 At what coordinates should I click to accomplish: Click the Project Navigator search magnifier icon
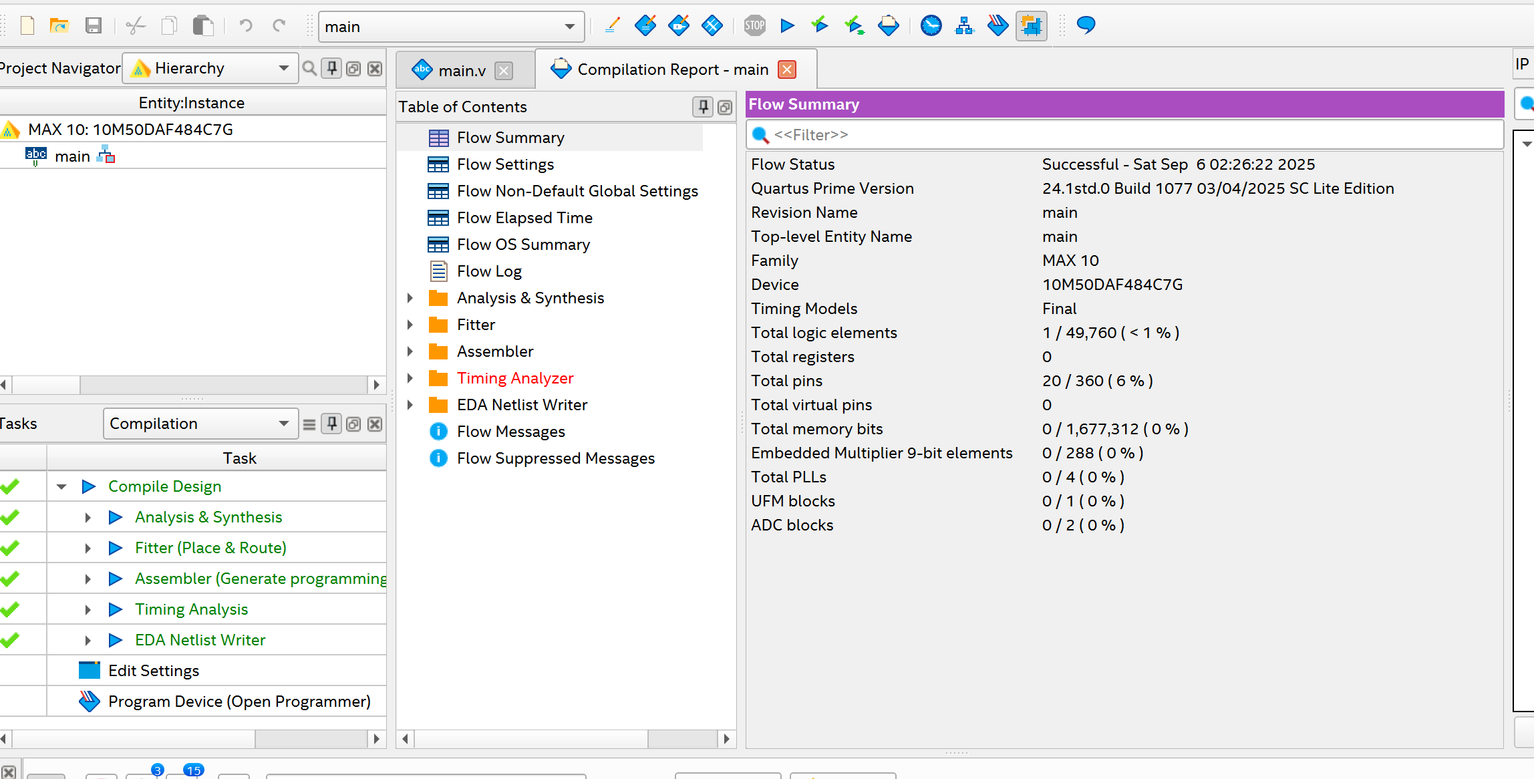tap(309, 68)
